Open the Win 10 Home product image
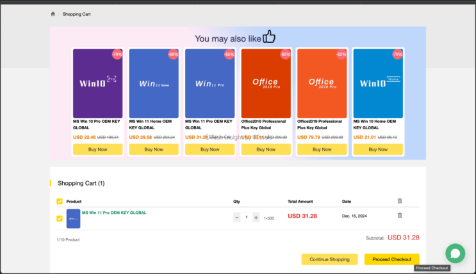 coord(378,83)
